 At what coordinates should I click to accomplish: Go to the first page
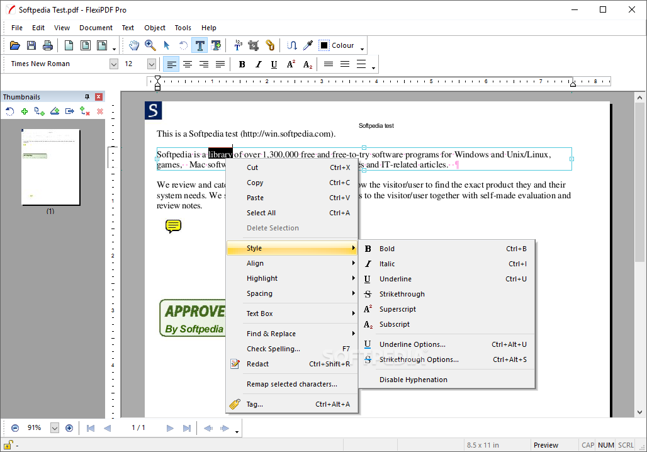click(x=91, y=428)
